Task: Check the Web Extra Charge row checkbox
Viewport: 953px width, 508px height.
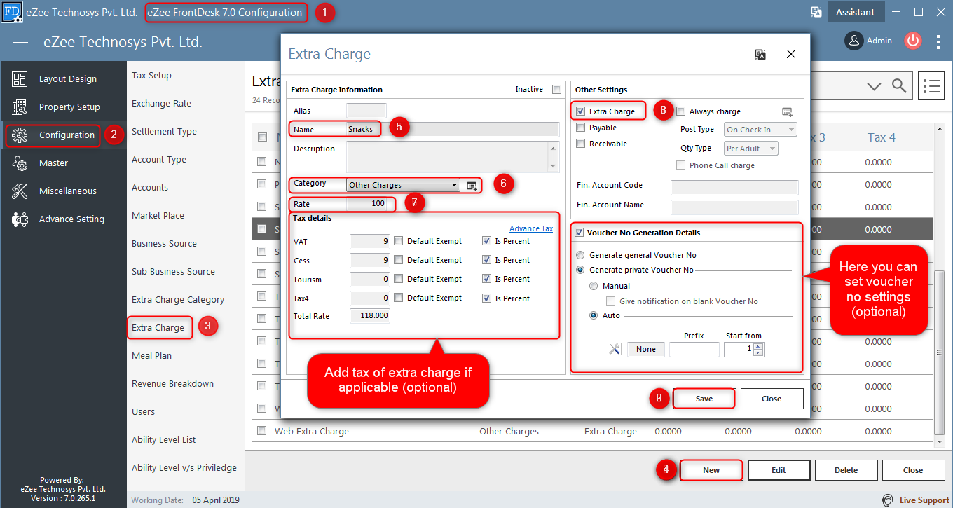Action: point(262,431)
